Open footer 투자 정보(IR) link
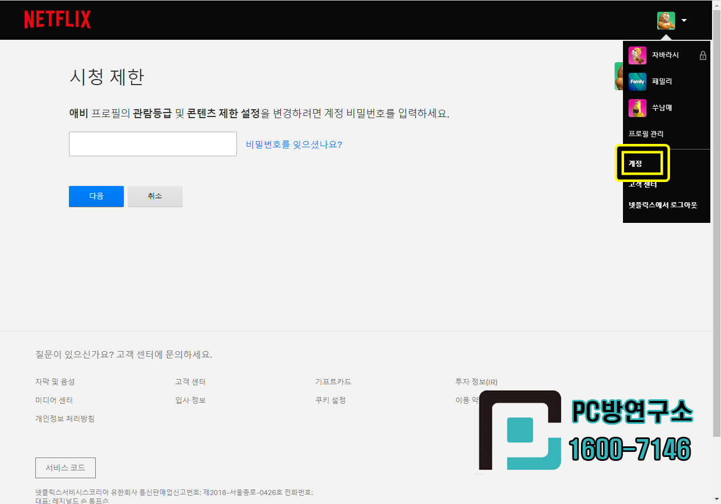Screen dimensions: 721x504 coord(476,382)
